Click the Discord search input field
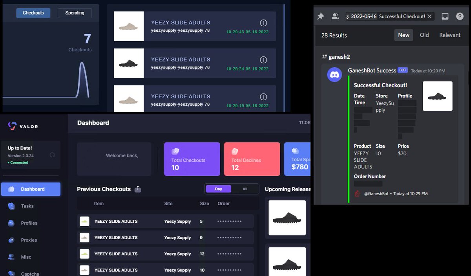 (x=389, y=16)
